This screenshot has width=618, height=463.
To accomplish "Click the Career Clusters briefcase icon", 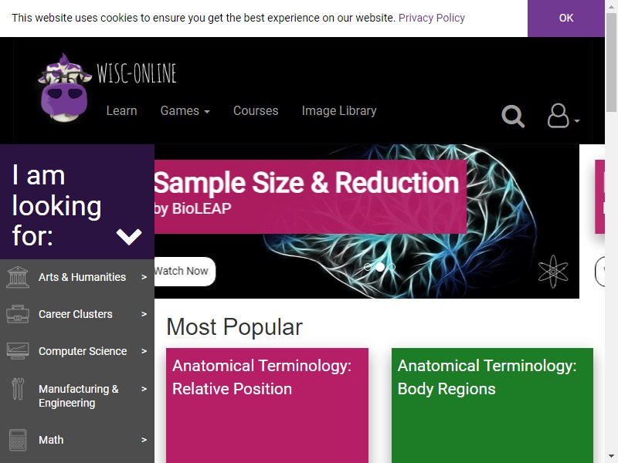I will (18, 314).
